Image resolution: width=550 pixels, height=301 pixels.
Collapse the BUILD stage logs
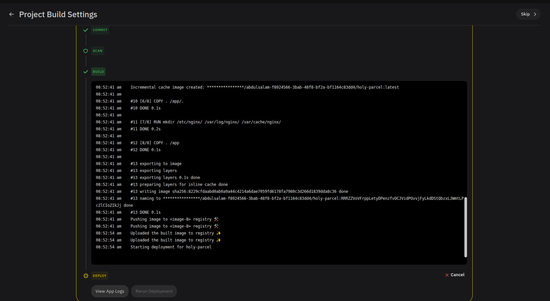coord(98,72)
